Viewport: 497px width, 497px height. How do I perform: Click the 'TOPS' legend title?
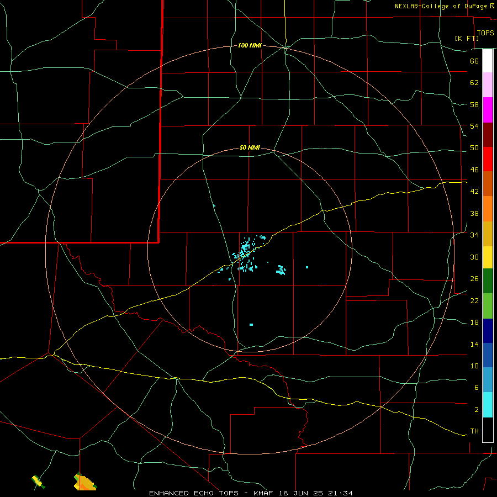485,33
